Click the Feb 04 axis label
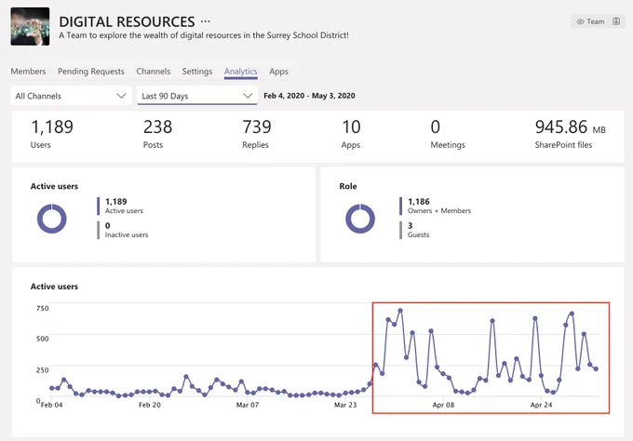The width and height of the screenshot is (633, 441). click(x=52, y=405)
